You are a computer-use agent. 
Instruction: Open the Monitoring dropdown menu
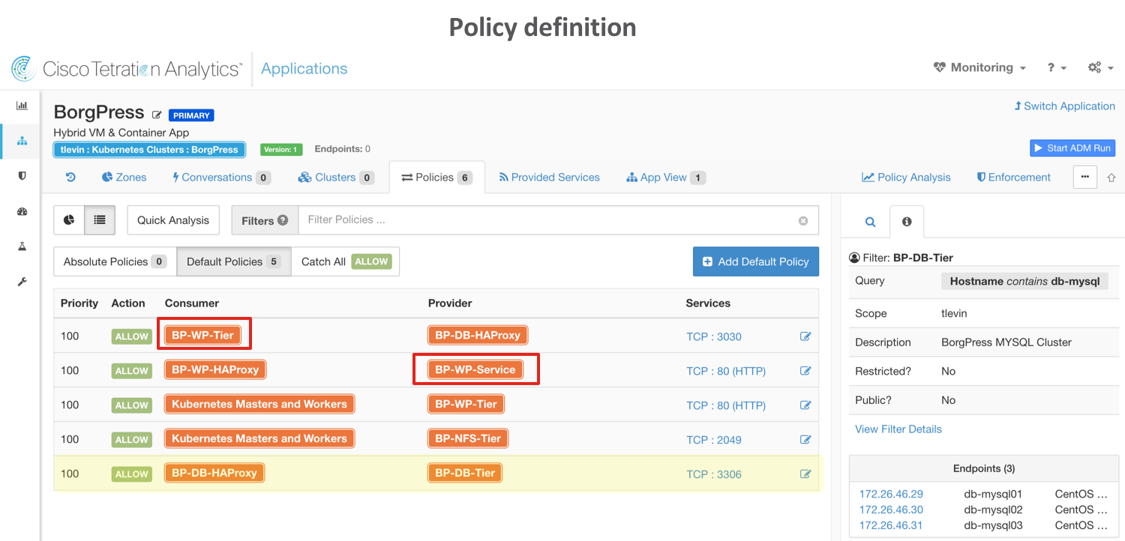point(979,67)
